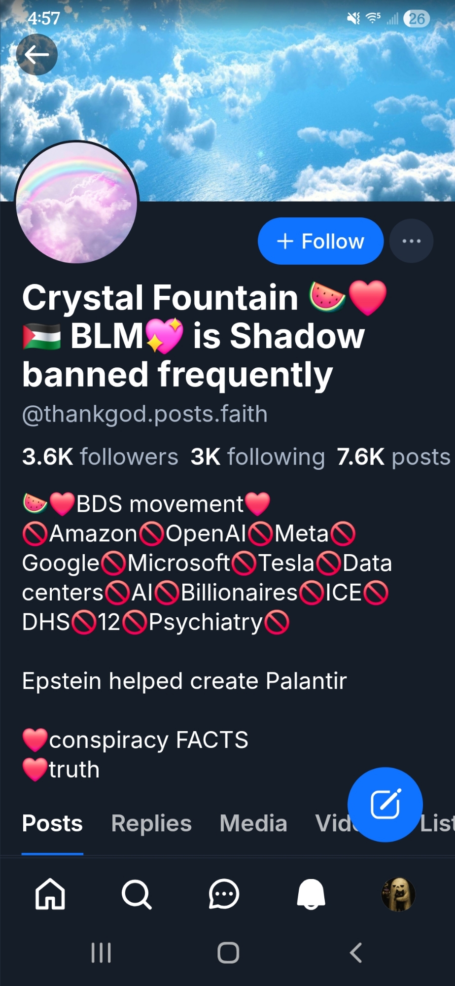Open the rainbow cloud profile picture
This screenshot has width=455, height=986.
pyautogui.click(x=77, y=202)
